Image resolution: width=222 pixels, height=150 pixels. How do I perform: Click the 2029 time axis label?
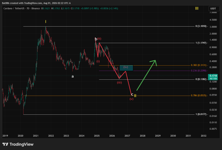[x=158, y=136]
